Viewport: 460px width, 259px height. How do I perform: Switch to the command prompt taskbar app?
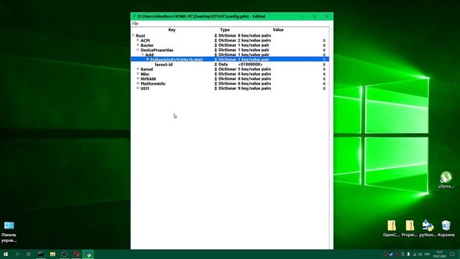point(41,254)
